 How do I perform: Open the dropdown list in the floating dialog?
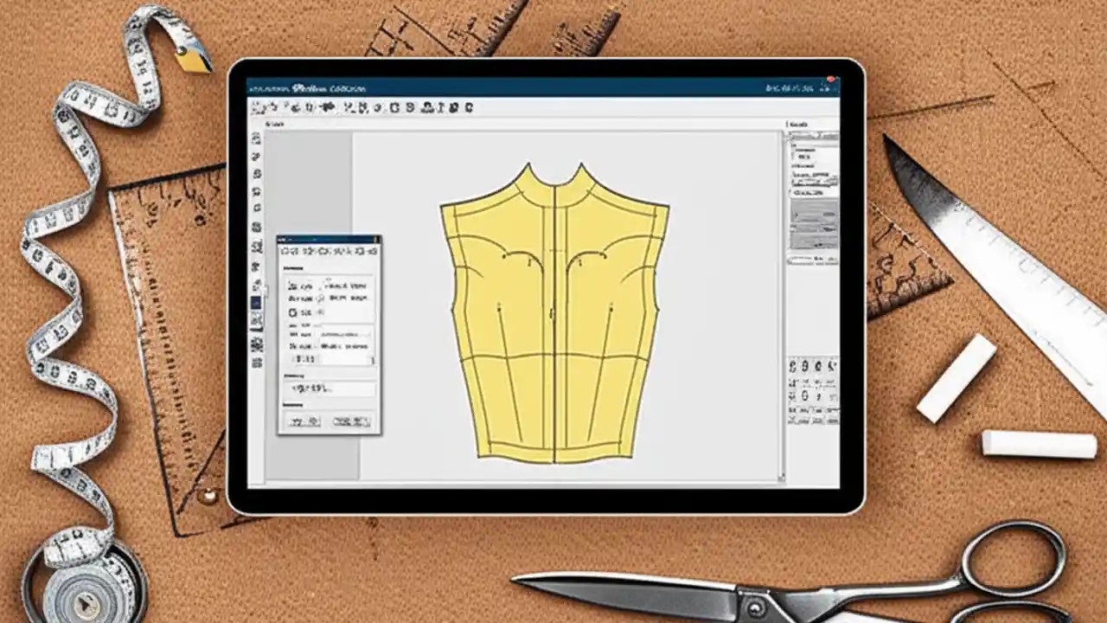337,333
